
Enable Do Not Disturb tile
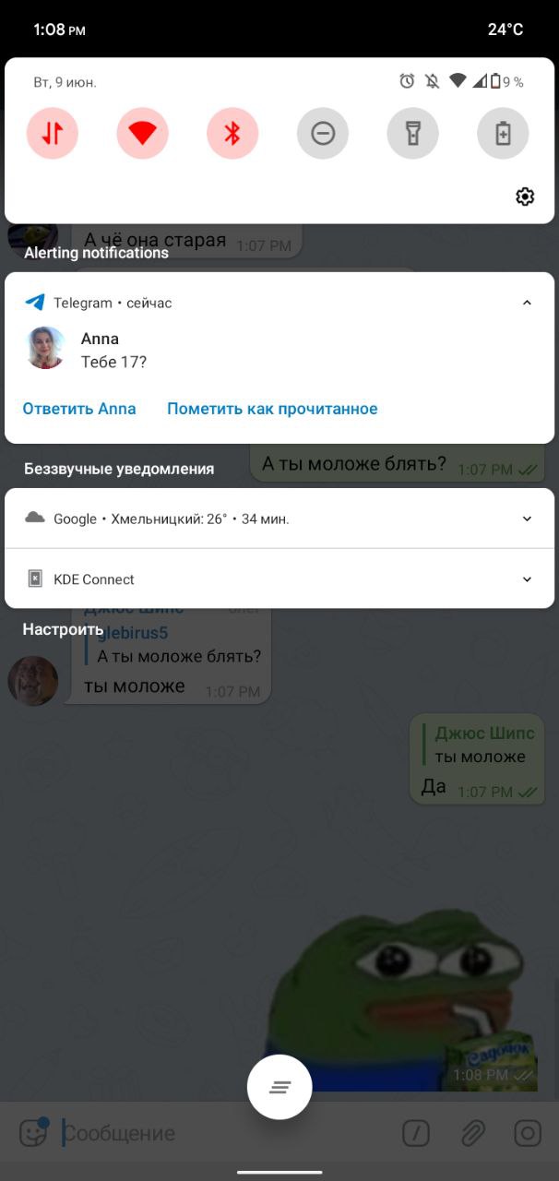[x=323, y=134]
